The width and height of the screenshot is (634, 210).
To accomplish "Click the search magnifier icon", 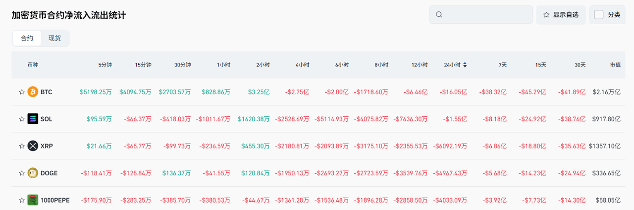I will [x=439, y=15].
